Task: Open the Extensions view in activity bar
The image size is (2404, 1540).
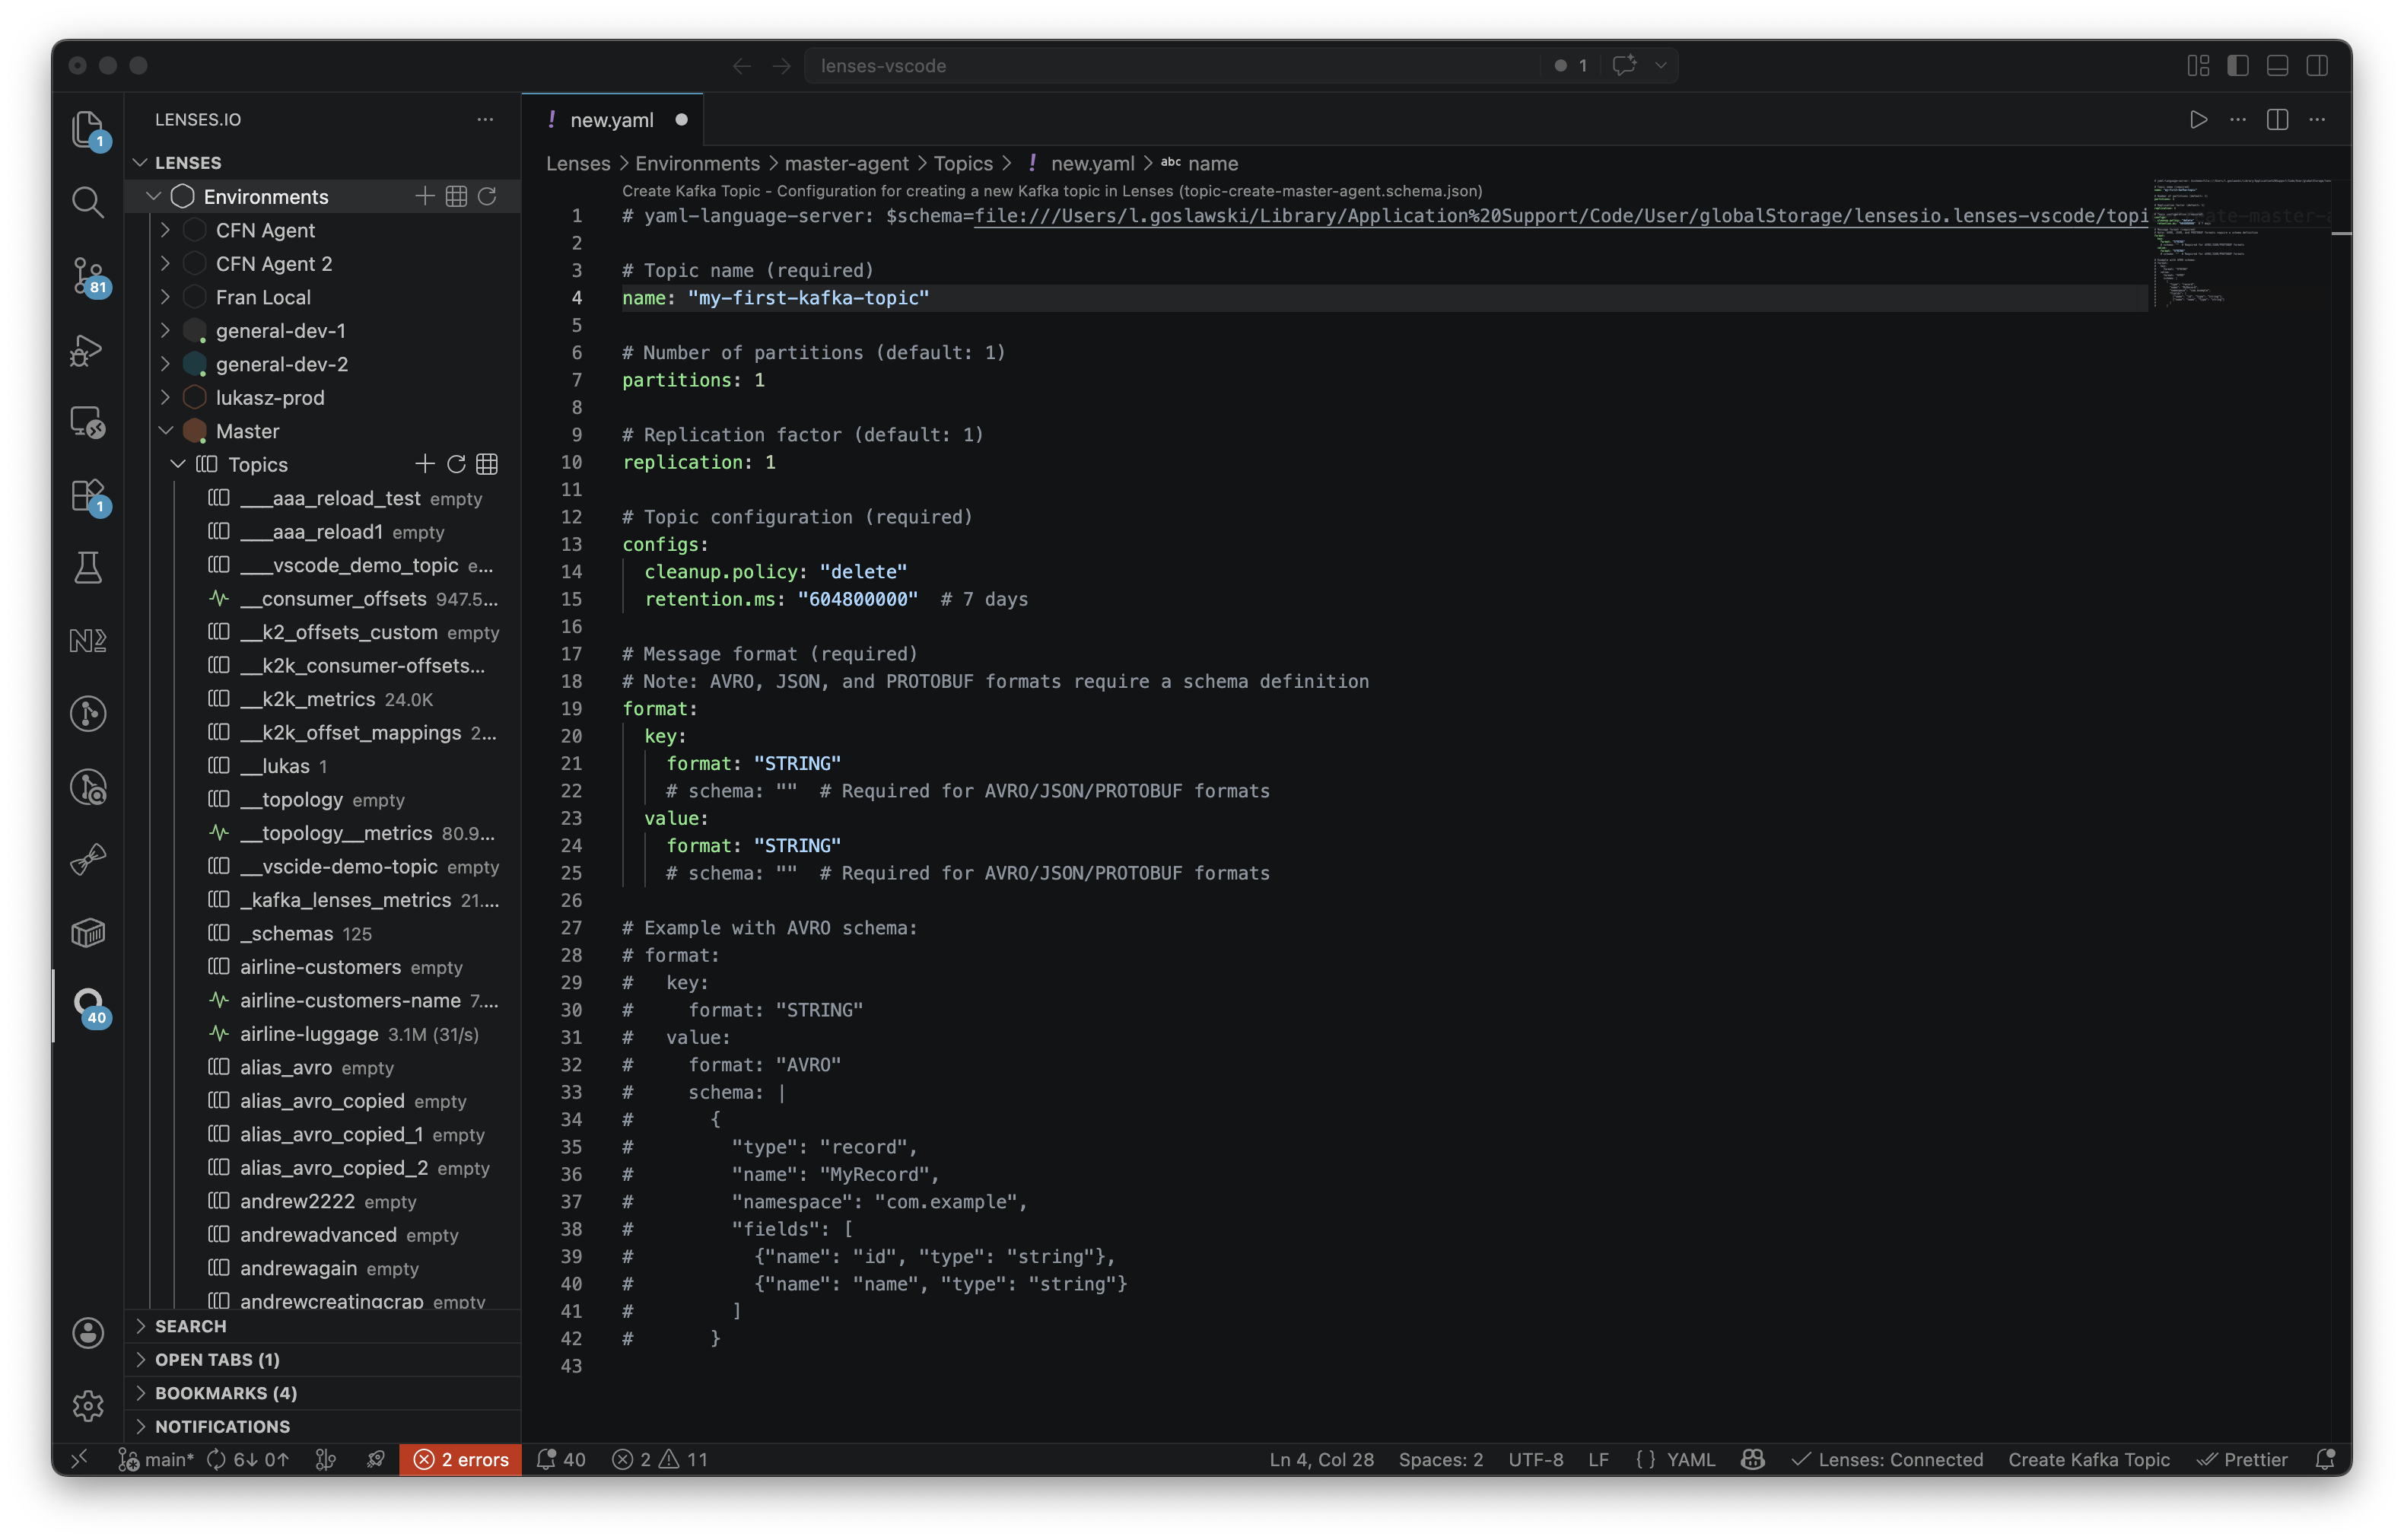Action: click(x=88, y=495)
